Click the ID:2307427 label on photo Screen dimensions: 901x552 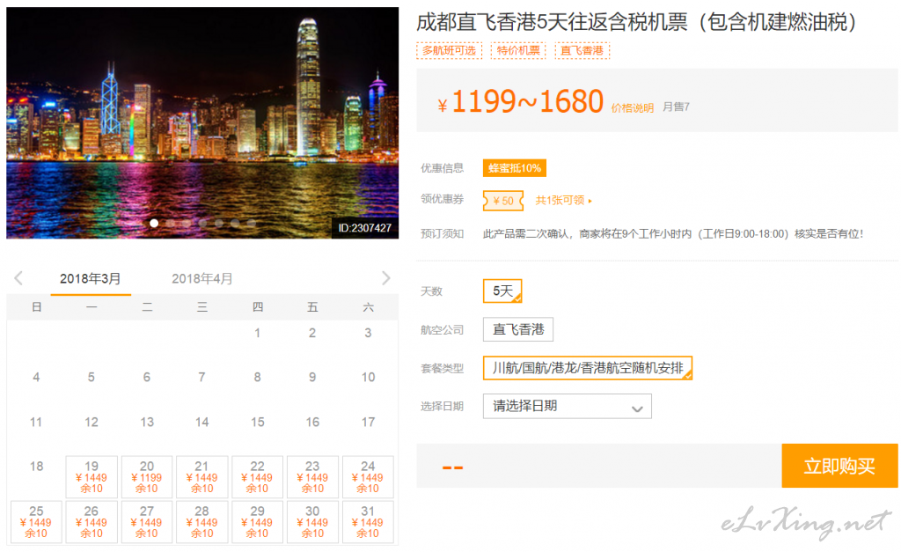[x=365, y=228]
